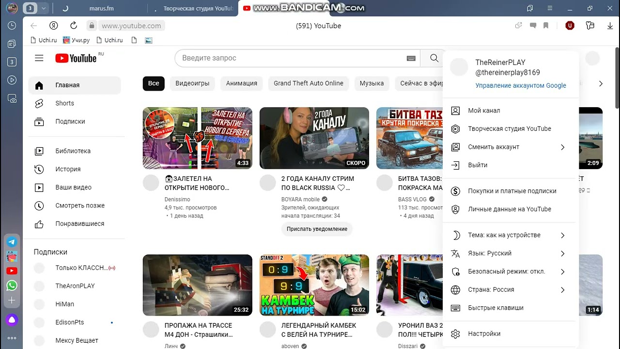Open the YouTube hamburger guide menu
Viewport: 620px width, 349px height.
click(x=39, y=58)
